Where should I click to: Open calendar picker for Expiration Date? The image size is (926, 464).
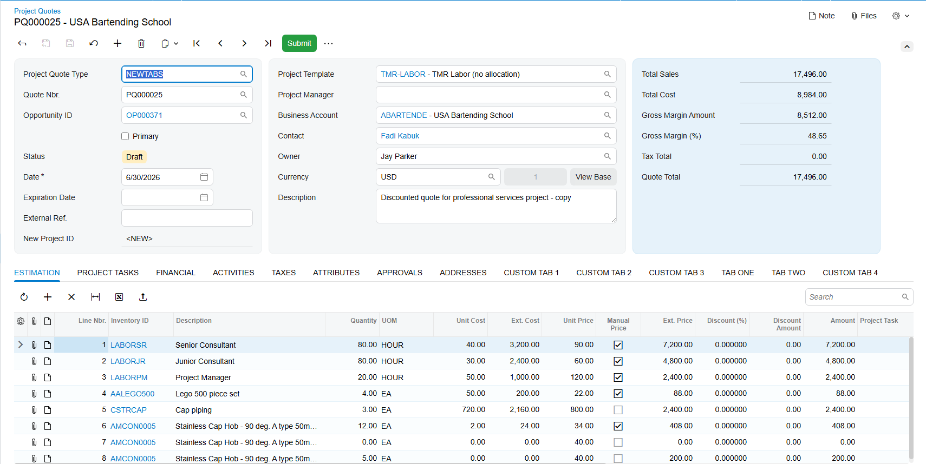[x=204, y=197]
